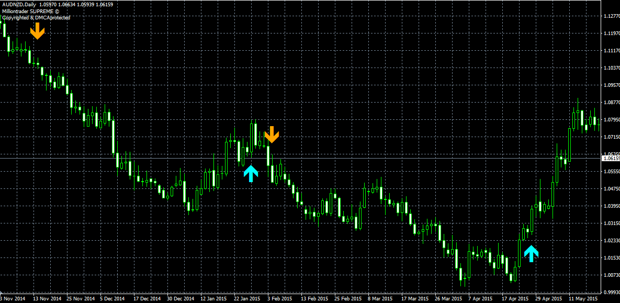Select the cyan buy arrow near late April 2015

pos(532,254)
